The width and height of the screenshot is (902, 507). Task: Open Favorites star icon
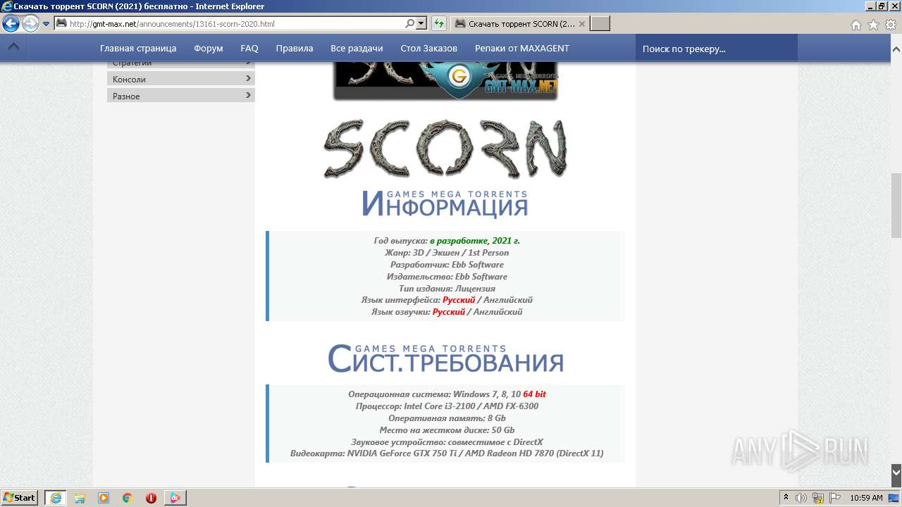pos(873,25)
